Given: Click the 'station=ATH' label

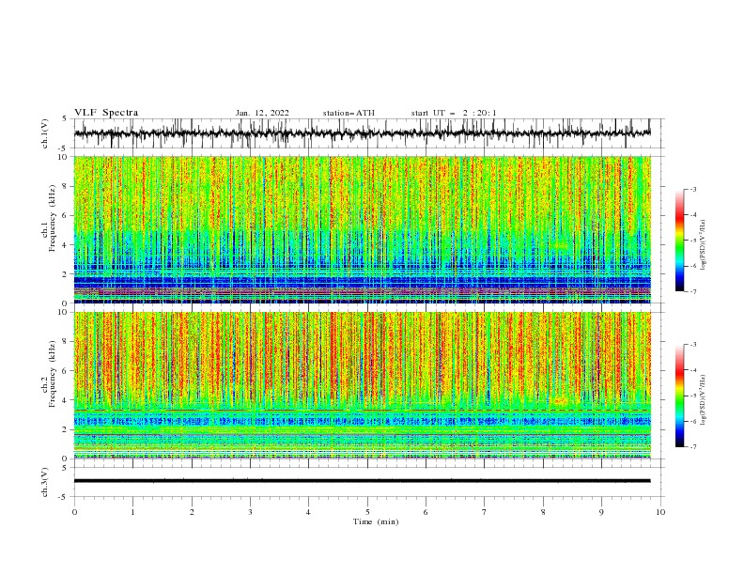Looking at the screenshot, I should pos(349,113).
